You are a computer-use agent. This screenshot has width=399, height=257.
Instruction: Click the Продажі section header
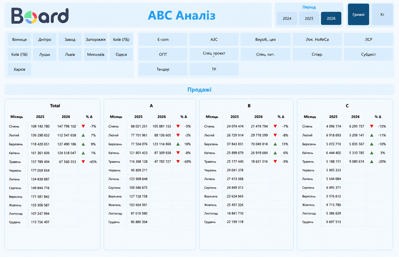199,90
